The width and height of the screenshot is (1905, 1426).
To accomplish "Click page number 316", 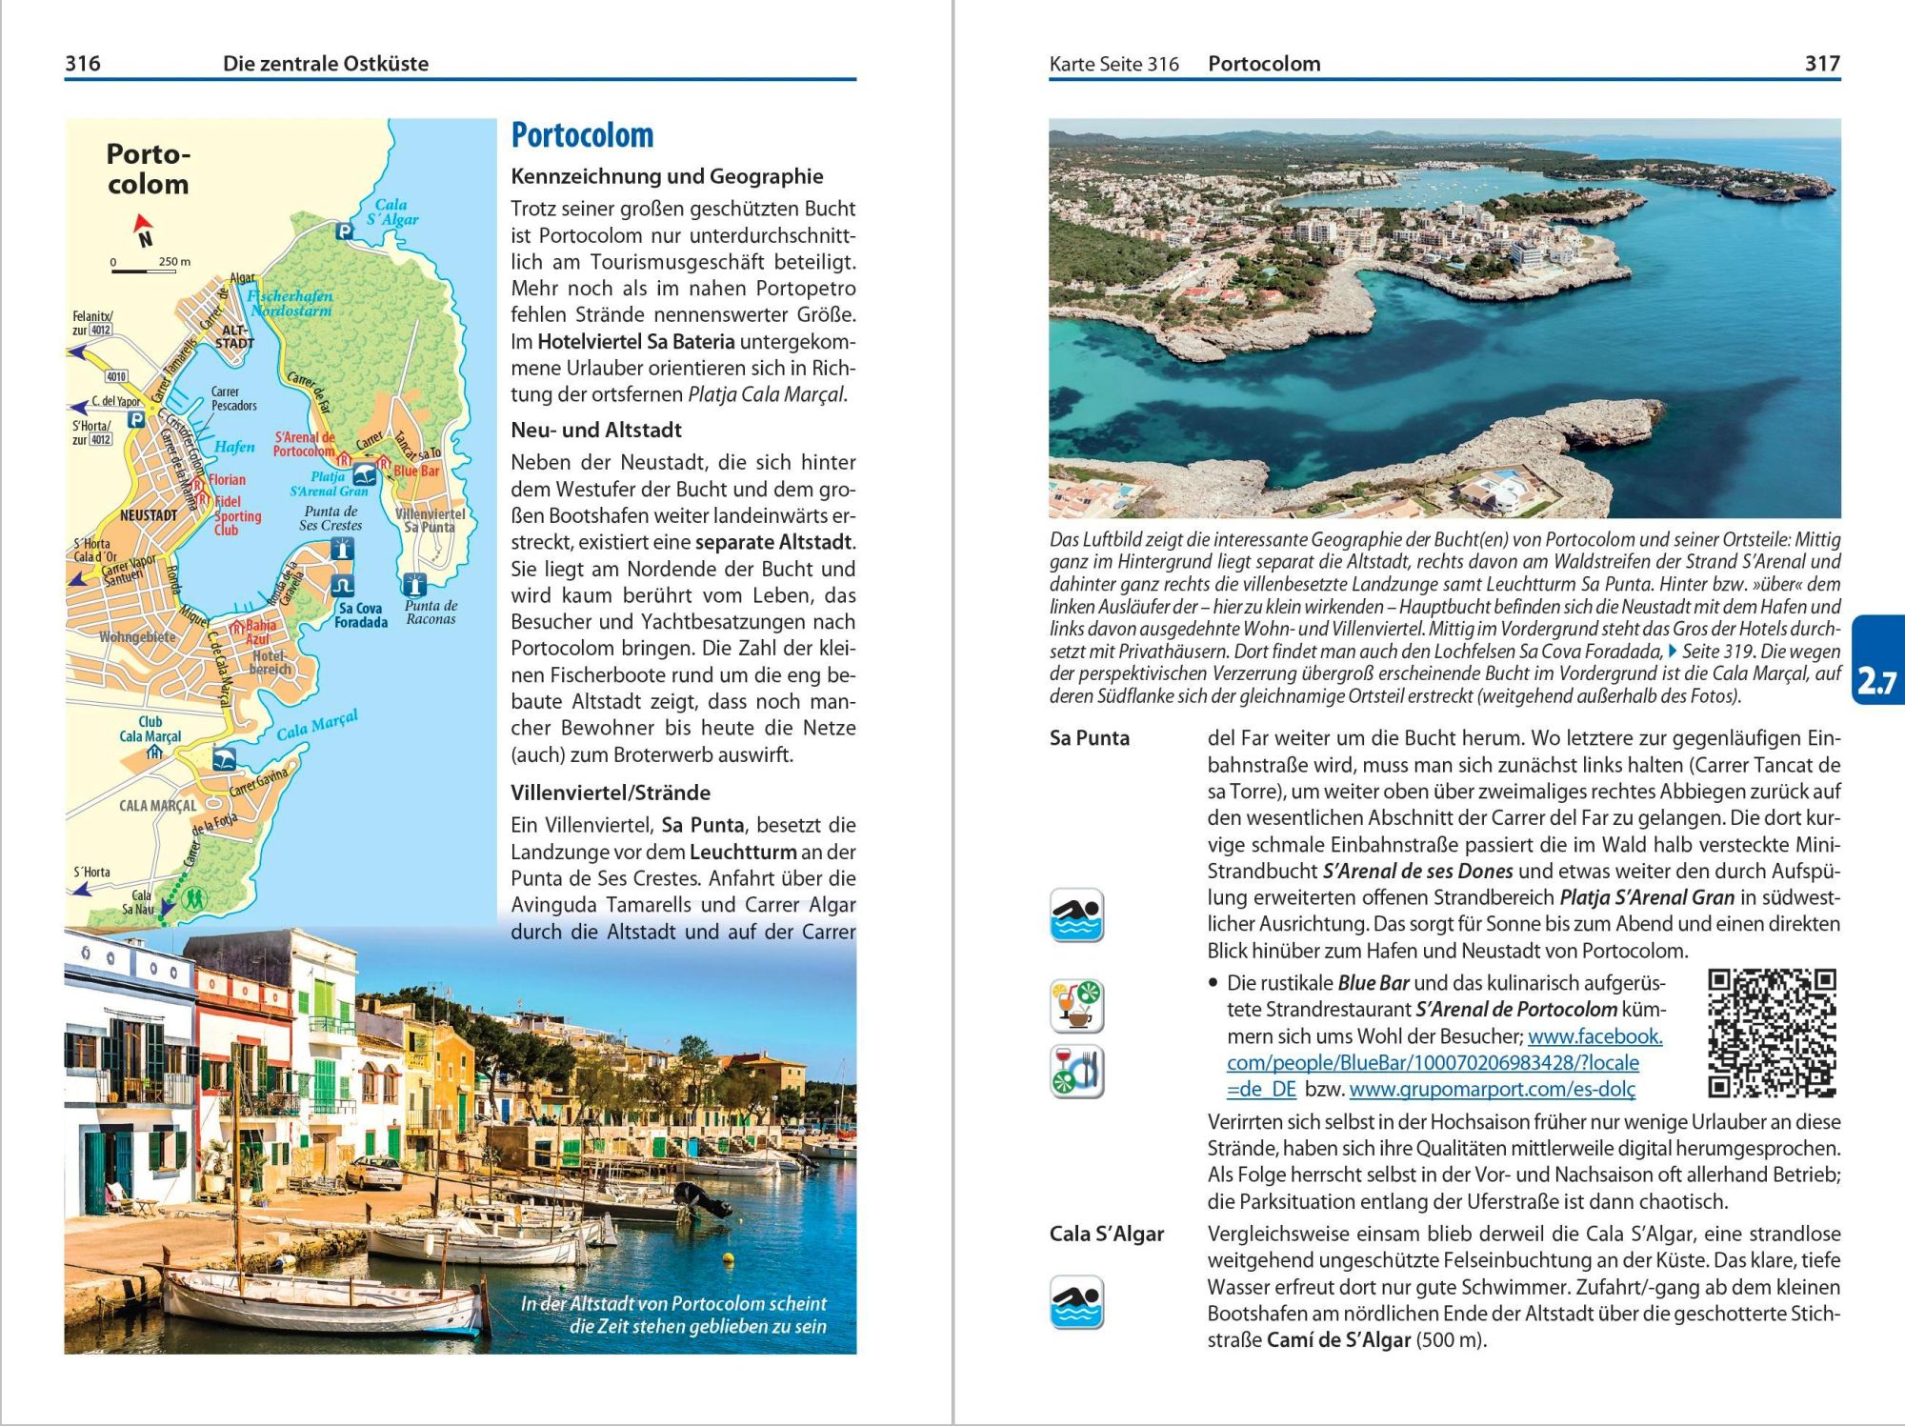I will 82,64.
